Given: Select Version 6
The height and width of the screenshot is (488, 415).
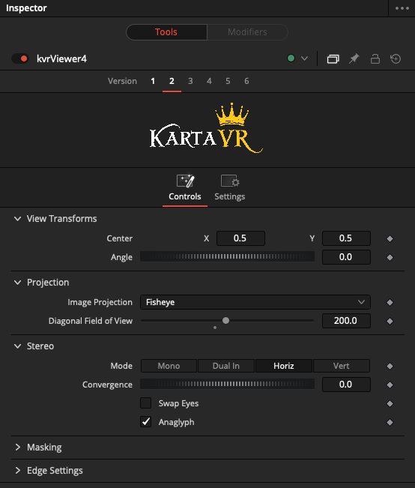Looking at the screenshot, I should [x=246, y=81].
